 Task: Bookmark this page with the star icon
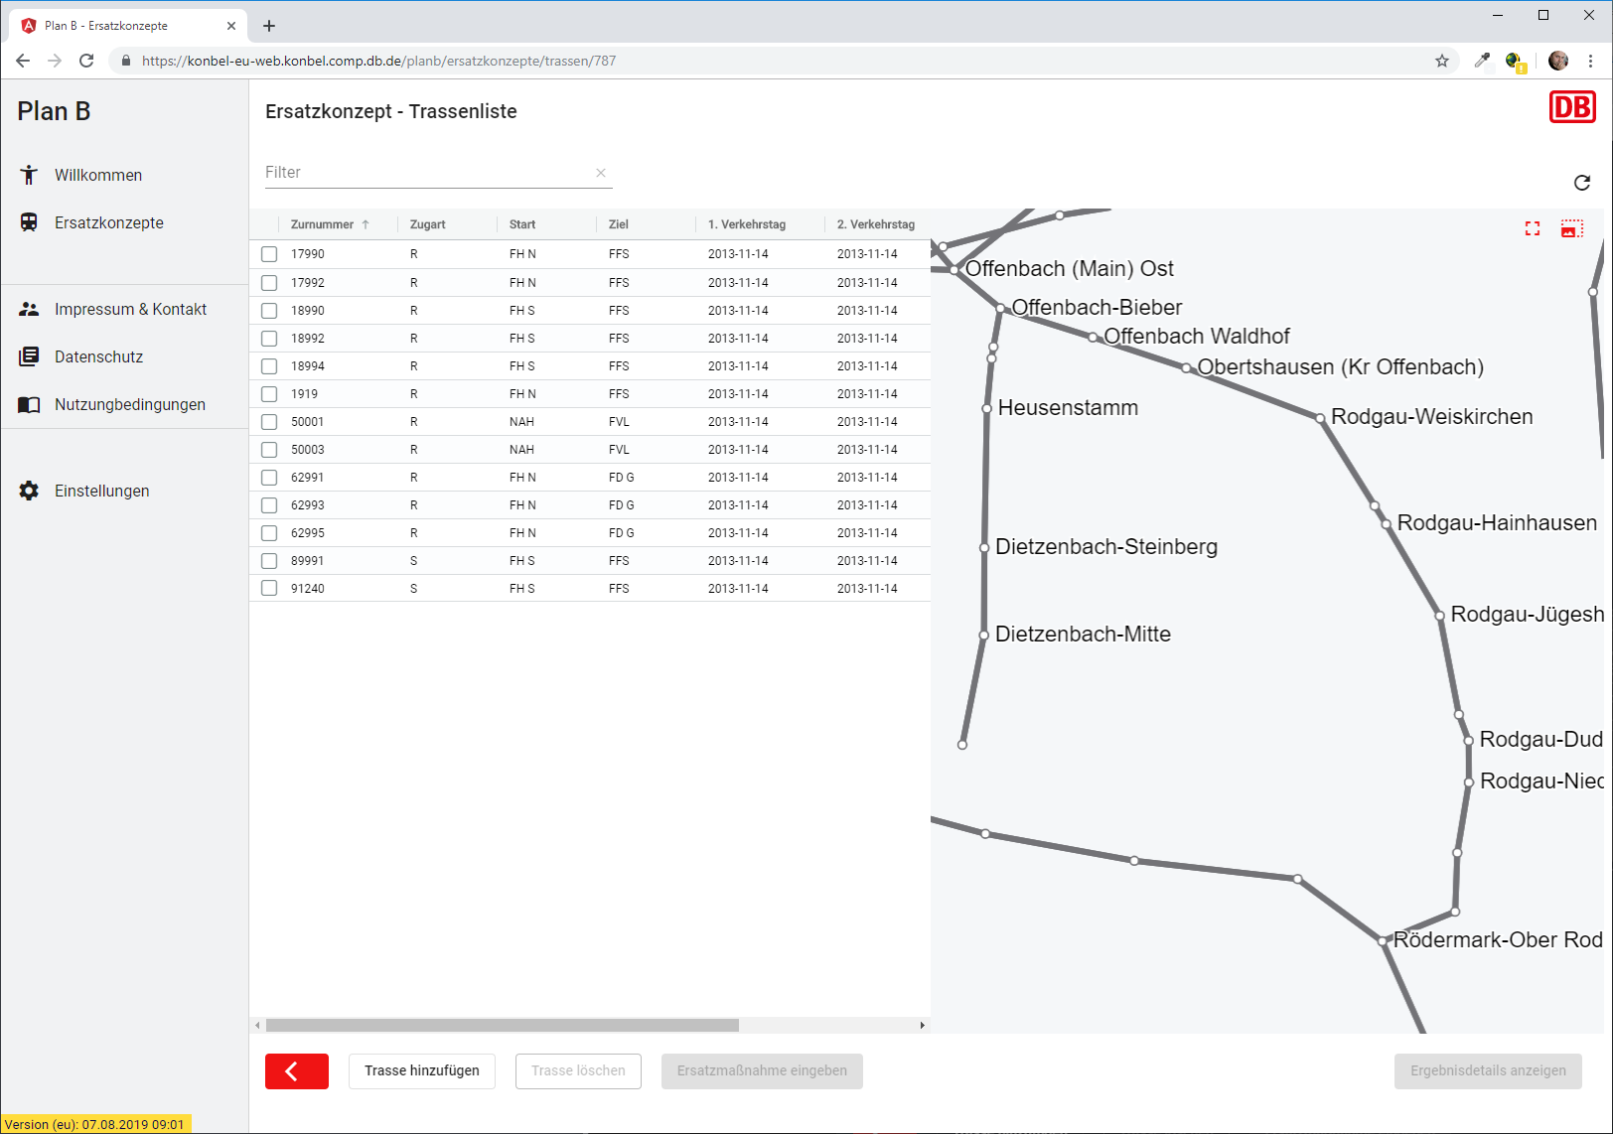pyautogui.click(x=1442, y=61)
